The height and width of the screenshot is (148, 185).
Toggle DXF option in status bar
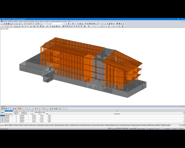click(x=135, y=129)
